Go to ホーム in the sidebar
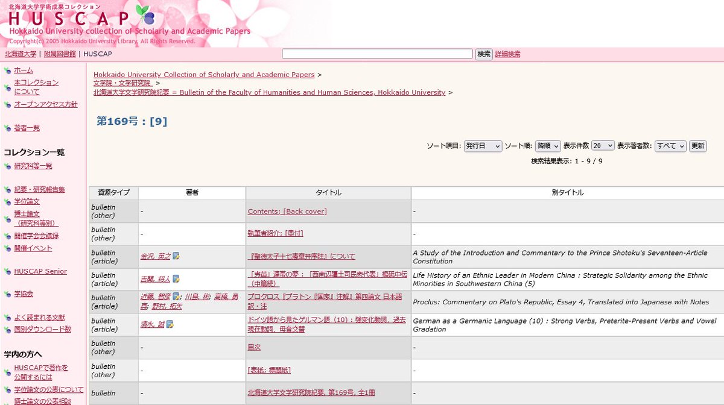The image size is (724, 405). [24, 71]
